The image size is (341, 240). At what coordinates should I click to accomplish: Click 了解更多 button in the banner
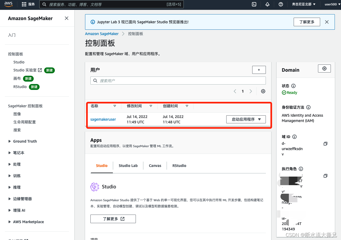pyautogui.click(x=307, y=22)
